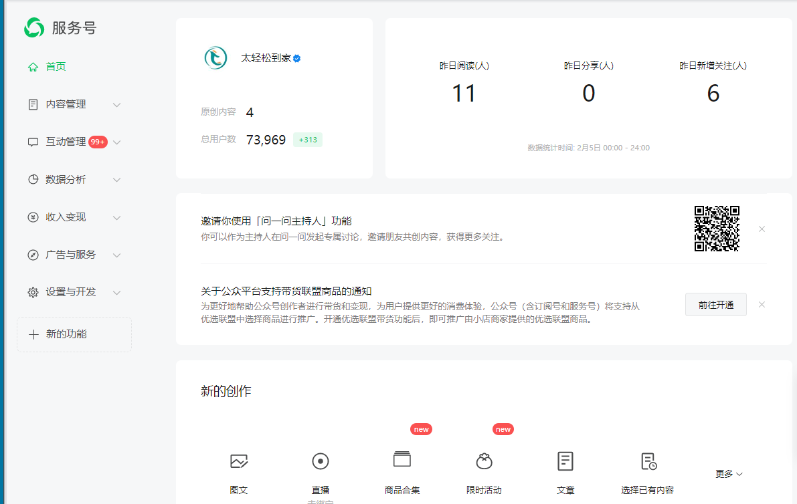Close the 带货联盟商品 notification
Screen dimensions: 797x504
click(762, 305)
